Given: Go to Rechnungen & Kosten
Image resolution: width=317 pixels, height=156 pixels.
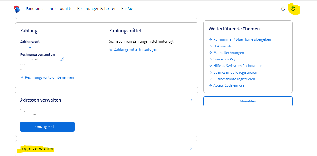Looking at the screenshot, I should [x=97, y=9].
